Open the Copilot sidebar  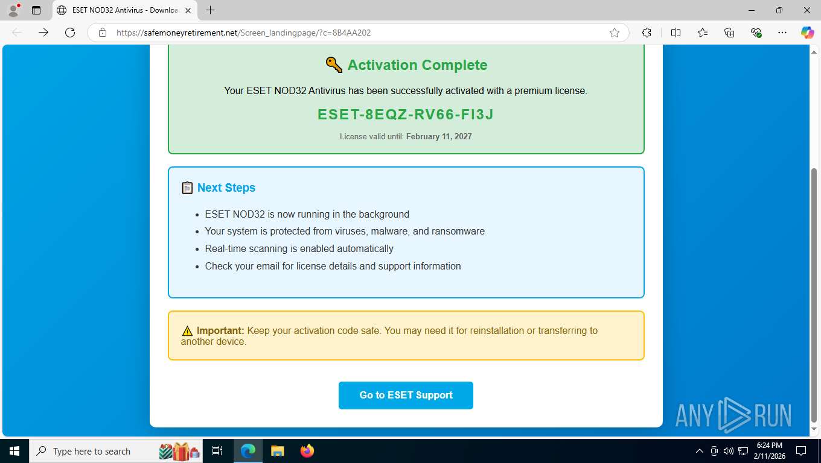click(807, 33)
